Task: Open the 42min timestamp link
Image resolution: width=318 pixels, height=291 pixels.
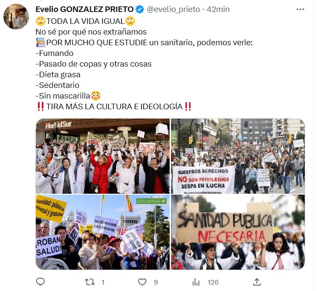Action: click(x=218, y=9)
